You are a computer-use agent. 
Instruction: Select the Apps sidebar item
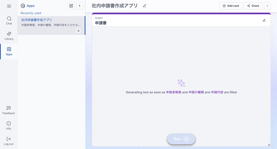click(9, 51)
